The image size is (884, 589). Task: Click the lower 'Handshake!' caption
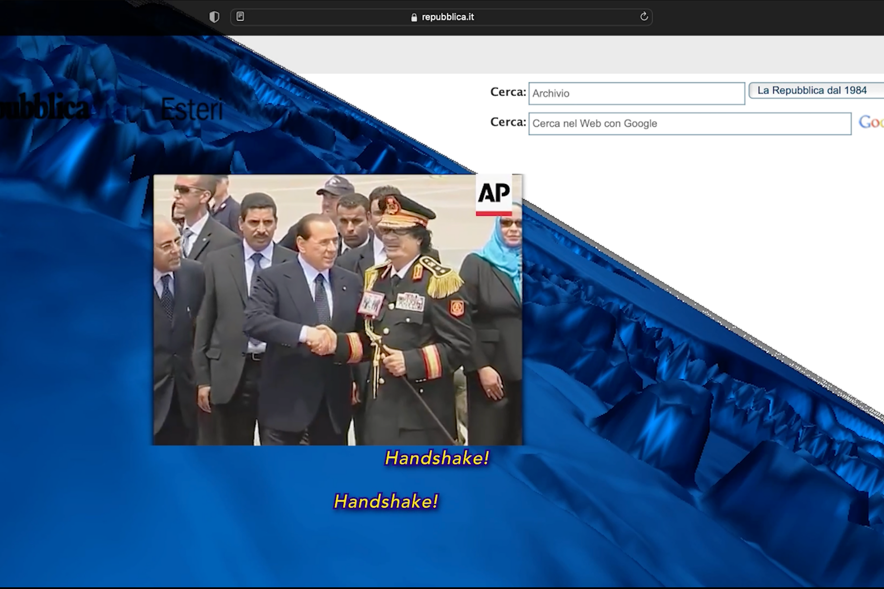[x=386, y=502]
